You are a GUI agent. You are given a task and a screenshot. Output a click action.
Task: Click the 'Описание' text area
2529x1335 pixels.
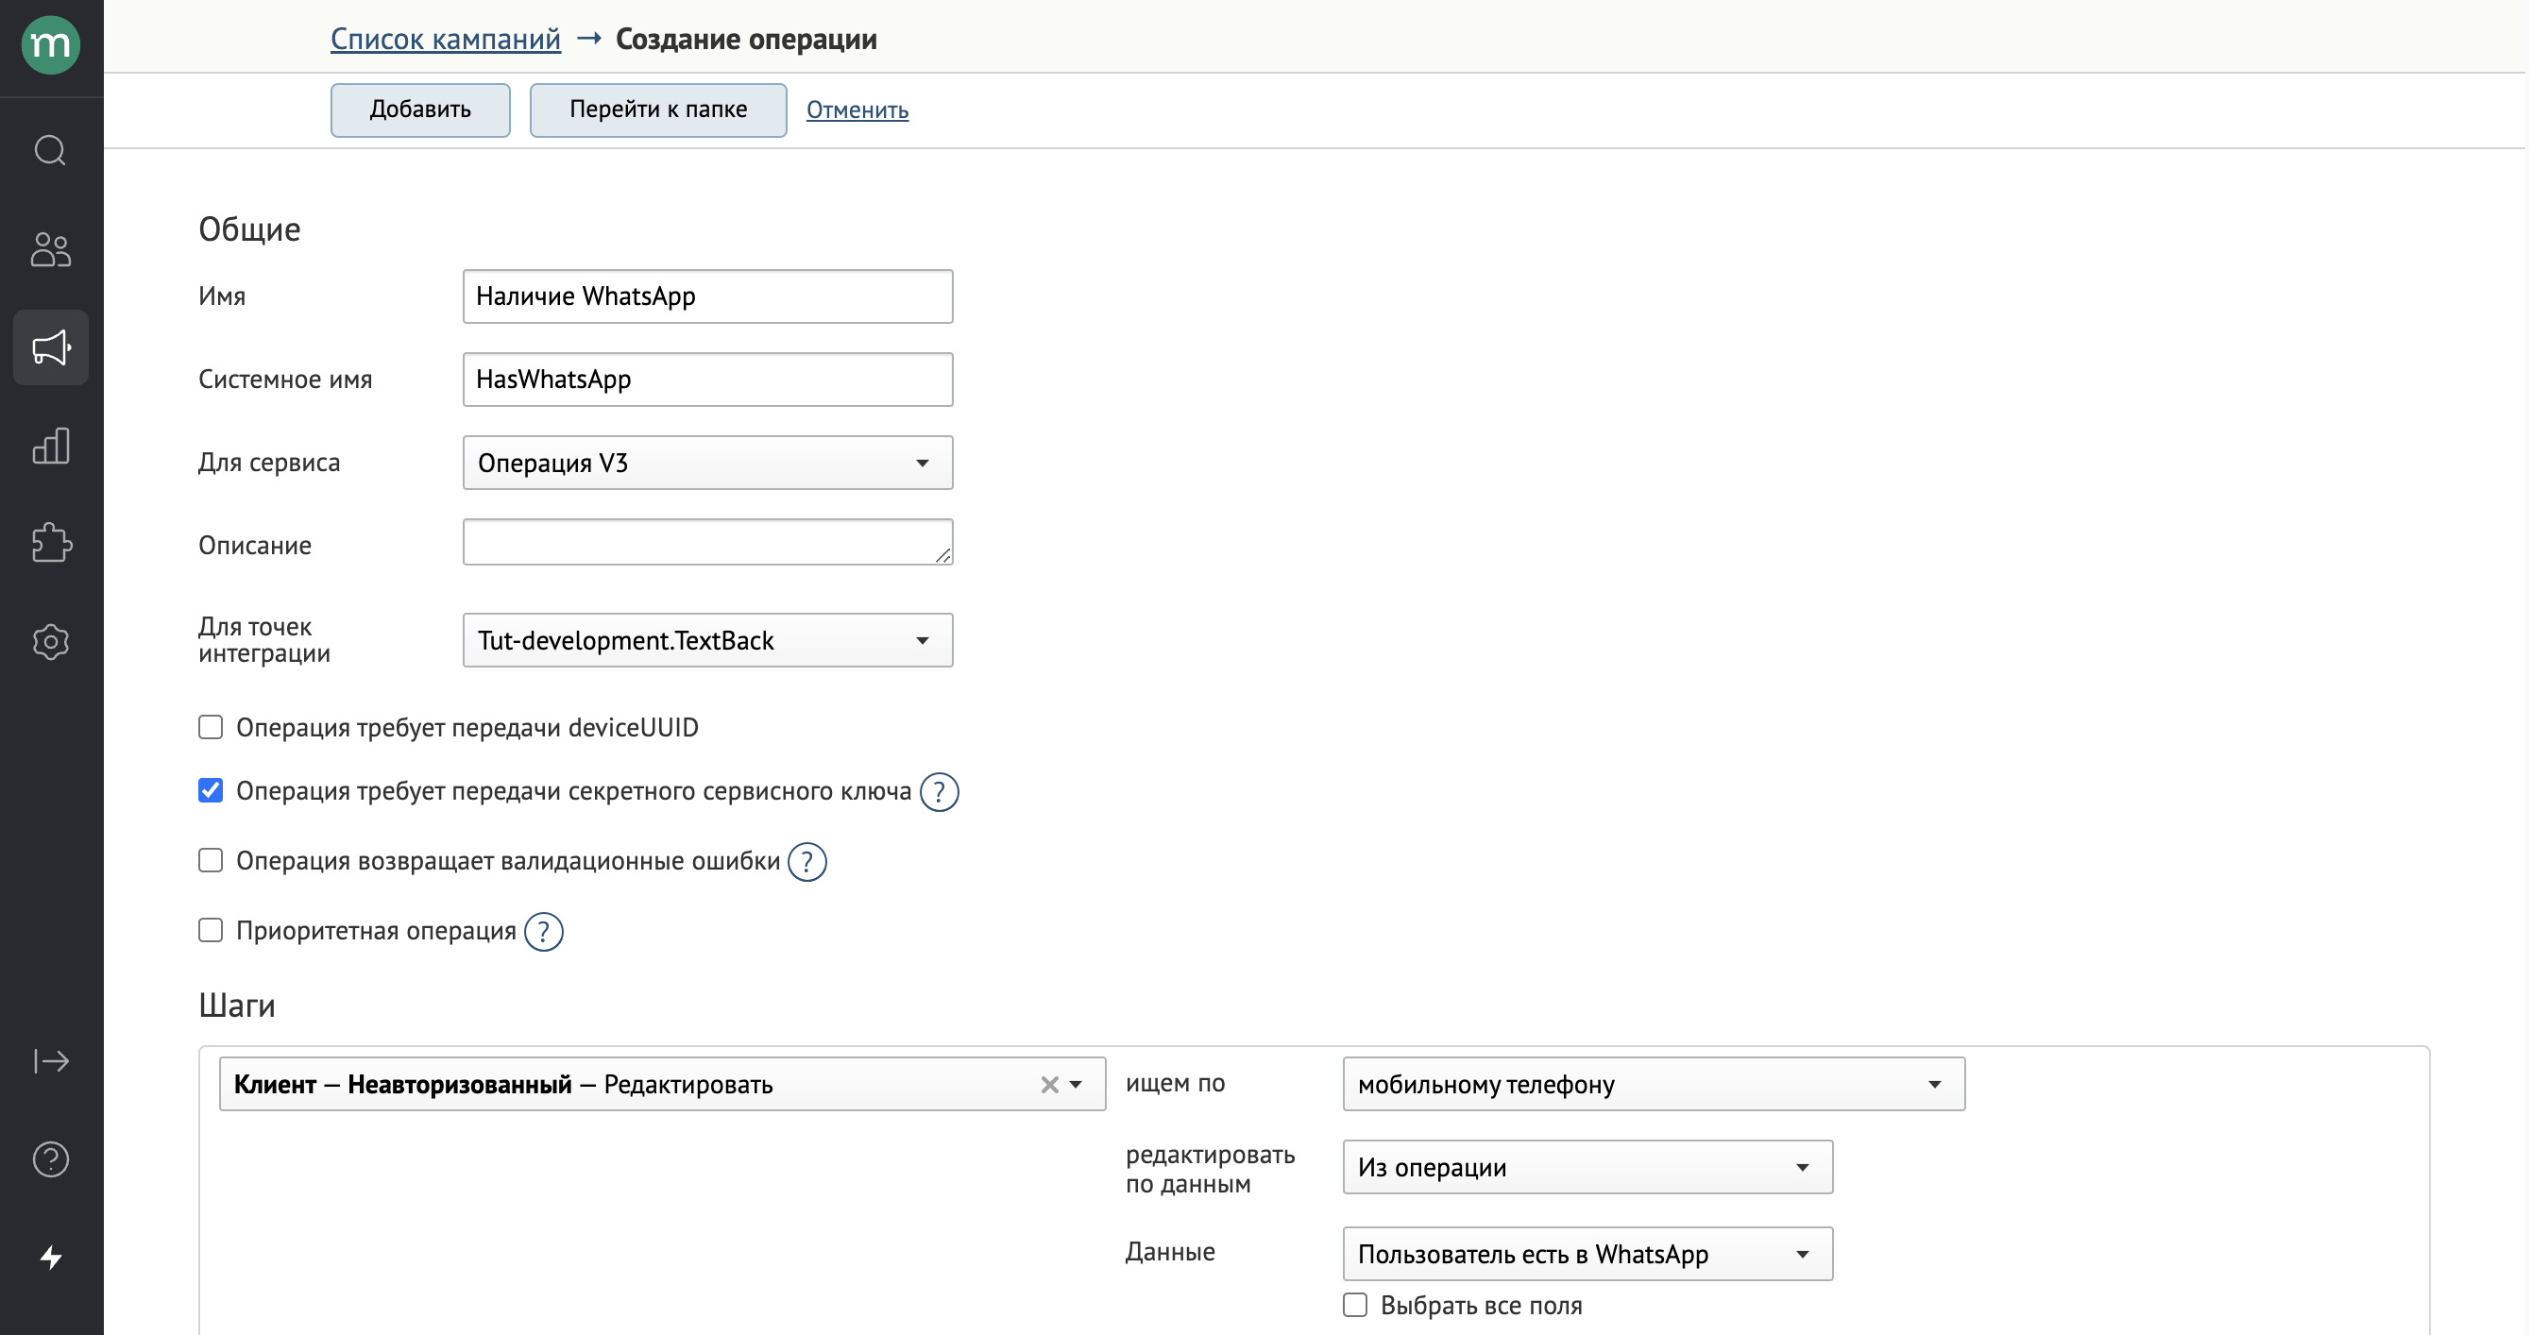708,543
